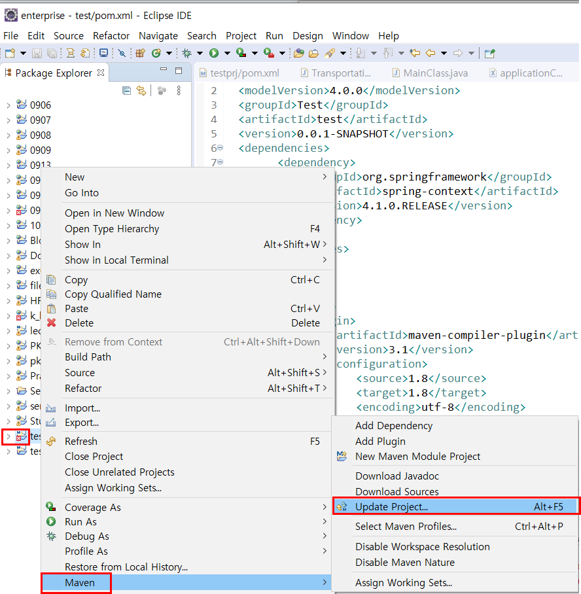Choose Update Project... in Maven submenu
581x594 pixels.
455,507
